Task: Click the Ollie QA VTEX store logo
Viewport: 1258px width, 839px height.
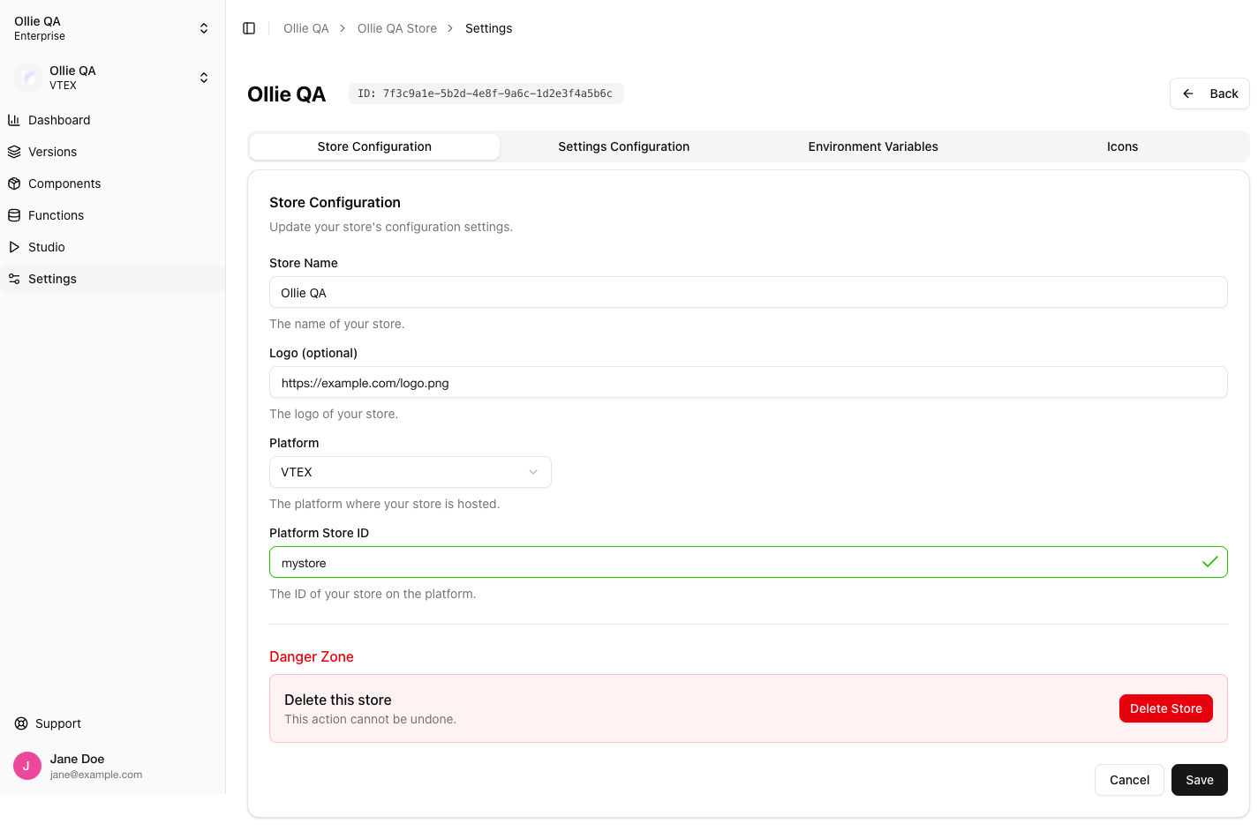Action: point(28,78)
